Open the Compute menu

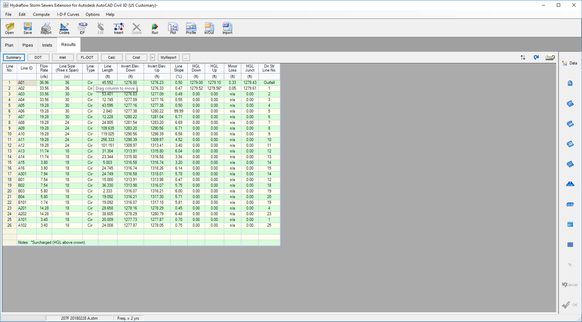41,14
